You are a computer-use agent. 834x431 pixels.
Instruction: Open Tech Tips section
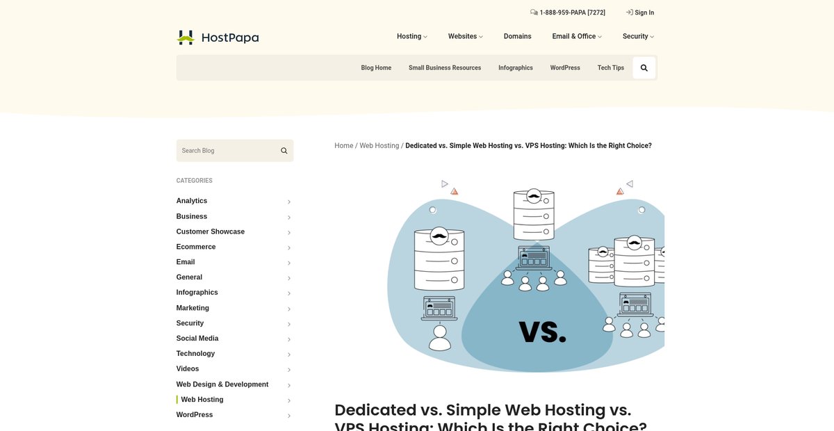coord(611,68)
